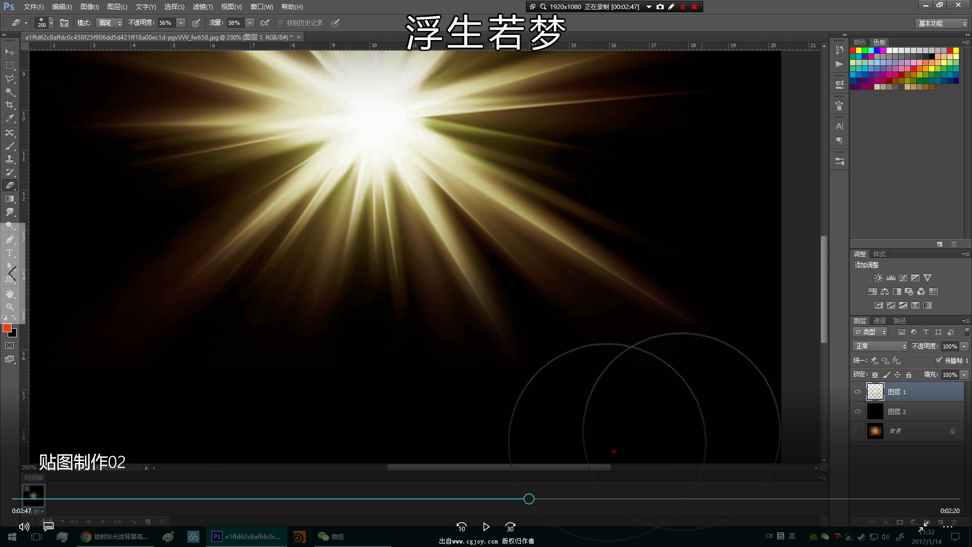The width and height of the screenshot is (972, 547).
Task: Open the layer blend mode 正常 dropdown
Action: point(880,346)
